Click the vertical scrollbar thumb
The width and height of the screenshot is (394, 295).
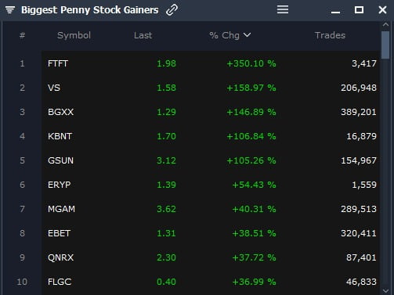pyautogui.click(x=385, y=45)
